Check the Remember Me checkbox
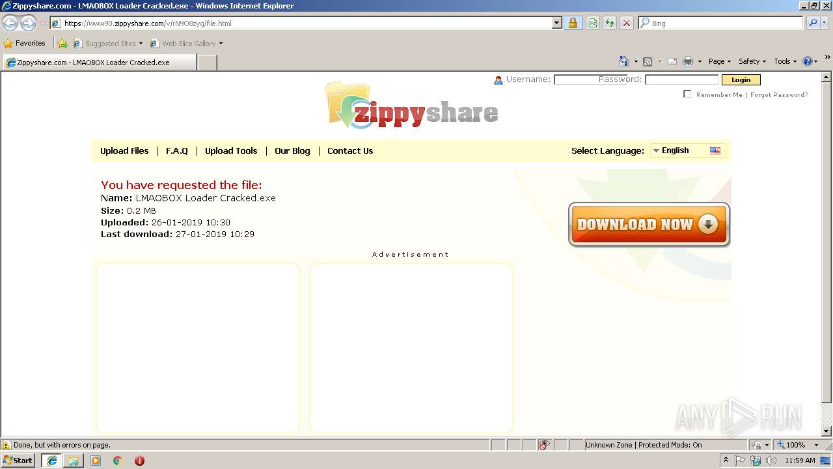 [687, 94]
